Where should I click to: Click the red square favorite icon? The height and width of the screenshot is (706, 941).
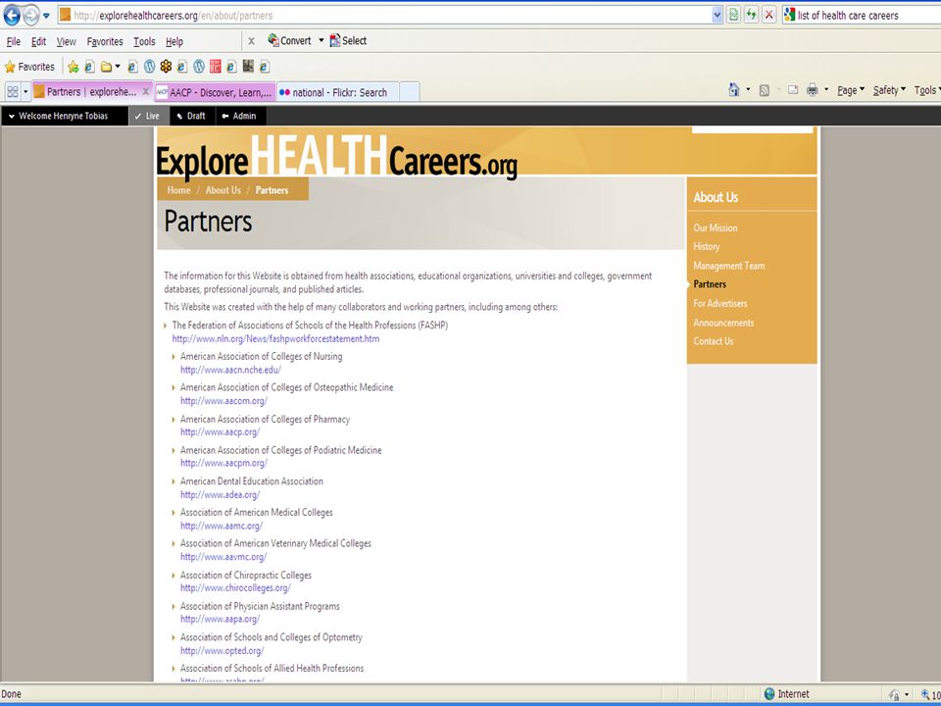pyautogui.click(x=216, y=67)
